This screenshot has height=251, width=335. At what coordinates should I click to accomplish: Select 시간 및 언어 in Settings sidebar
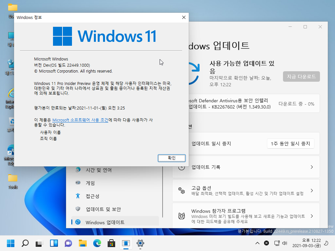[x=115, y=170]
